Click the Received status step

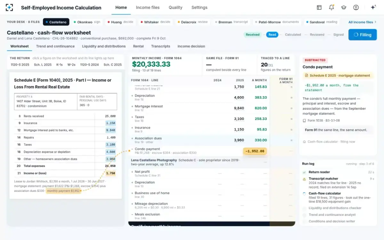click(x=252, y=35)
